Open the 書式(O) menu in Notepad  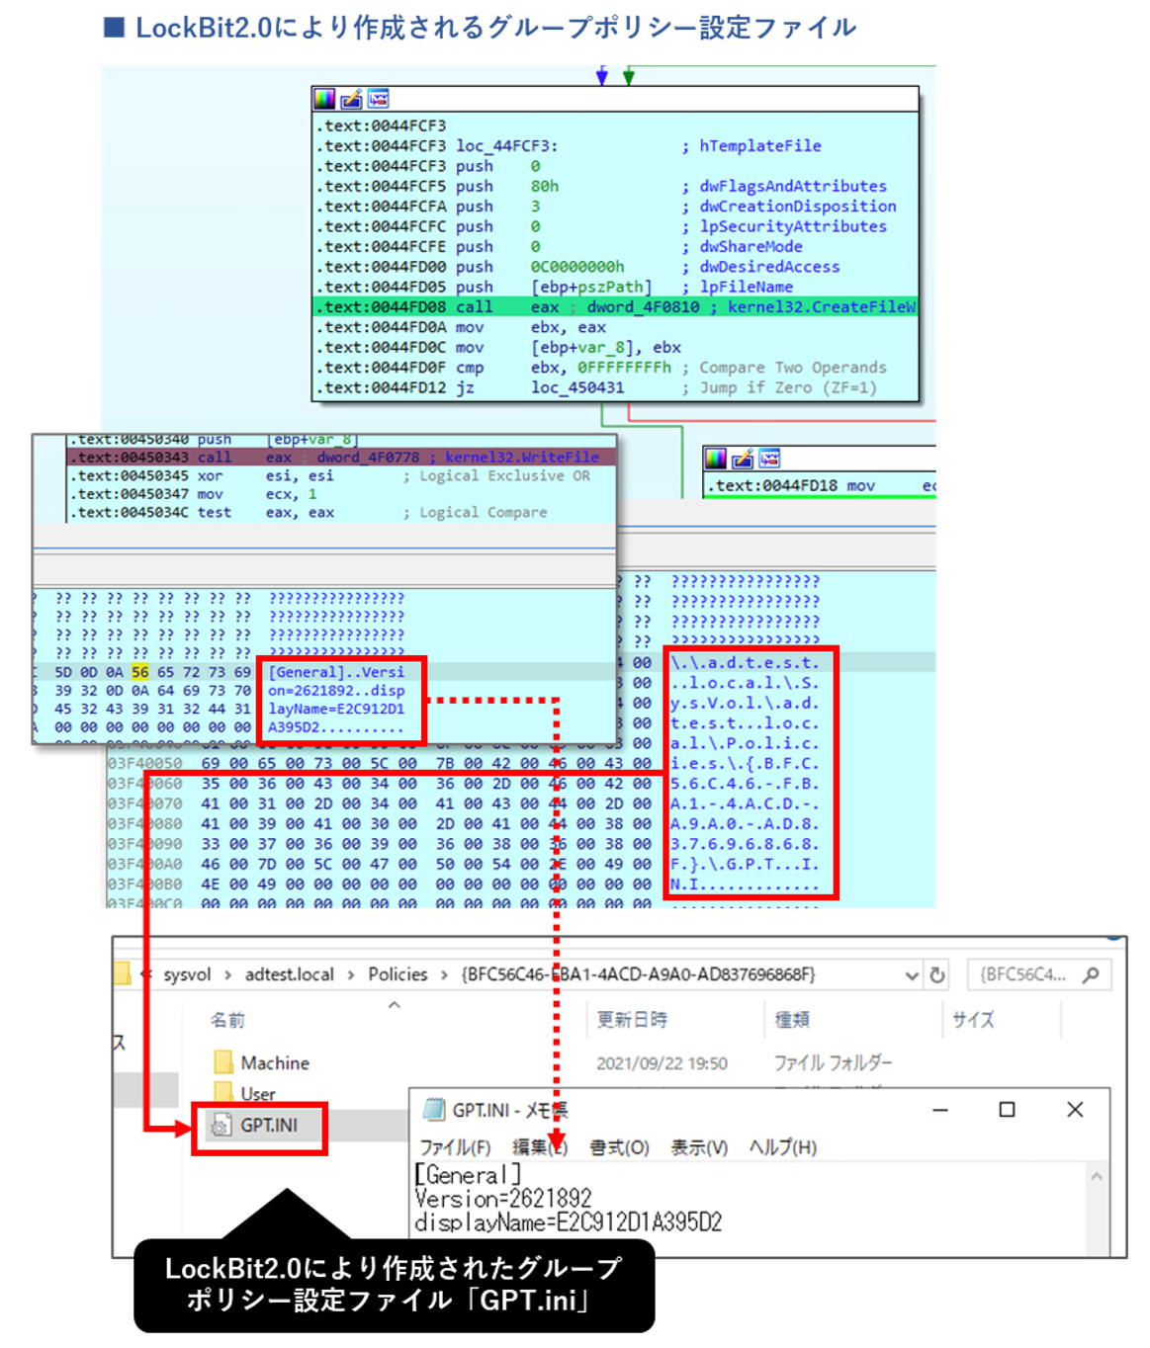click(x=619, y=1147)
